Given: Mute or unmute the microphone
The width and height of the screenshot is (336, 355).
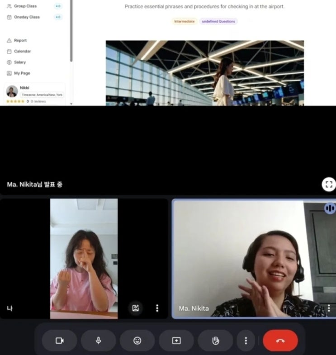Looking at the screenshot, I should 98,340.
